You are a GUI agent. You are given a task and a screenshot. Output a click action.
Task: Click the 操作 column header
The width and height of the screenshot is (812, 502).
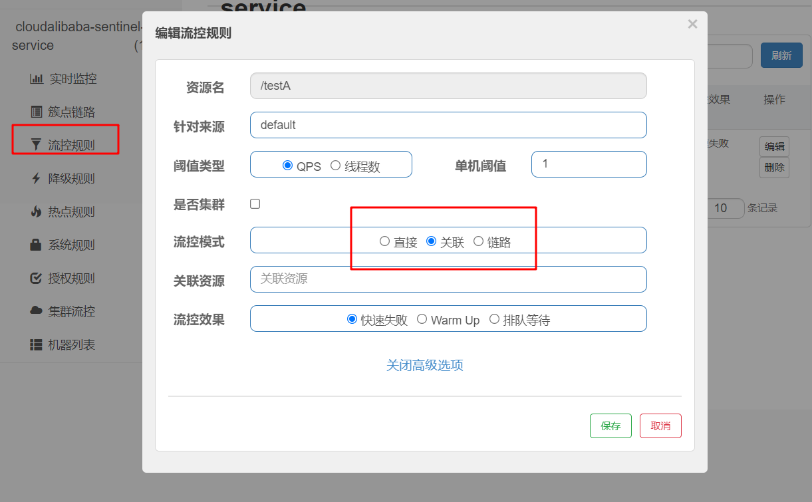(774, 100)
